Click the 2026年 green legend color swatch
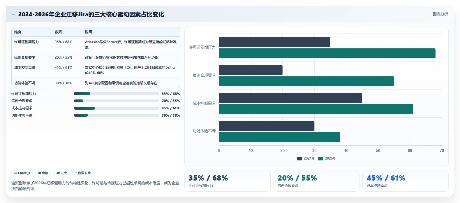The image size is (460, 203). point(320,159)
